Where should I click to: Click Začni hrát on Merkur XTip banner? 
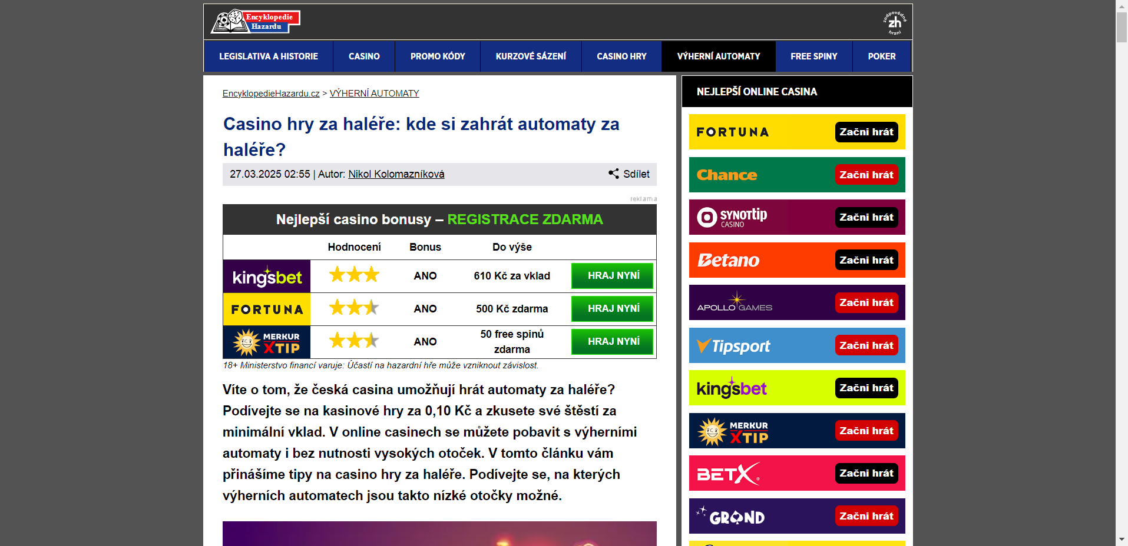(866, 431)
